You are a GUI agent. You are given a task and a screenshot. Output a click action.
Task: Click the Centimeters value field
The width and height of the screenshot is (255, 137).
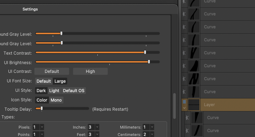click(146, 135)
